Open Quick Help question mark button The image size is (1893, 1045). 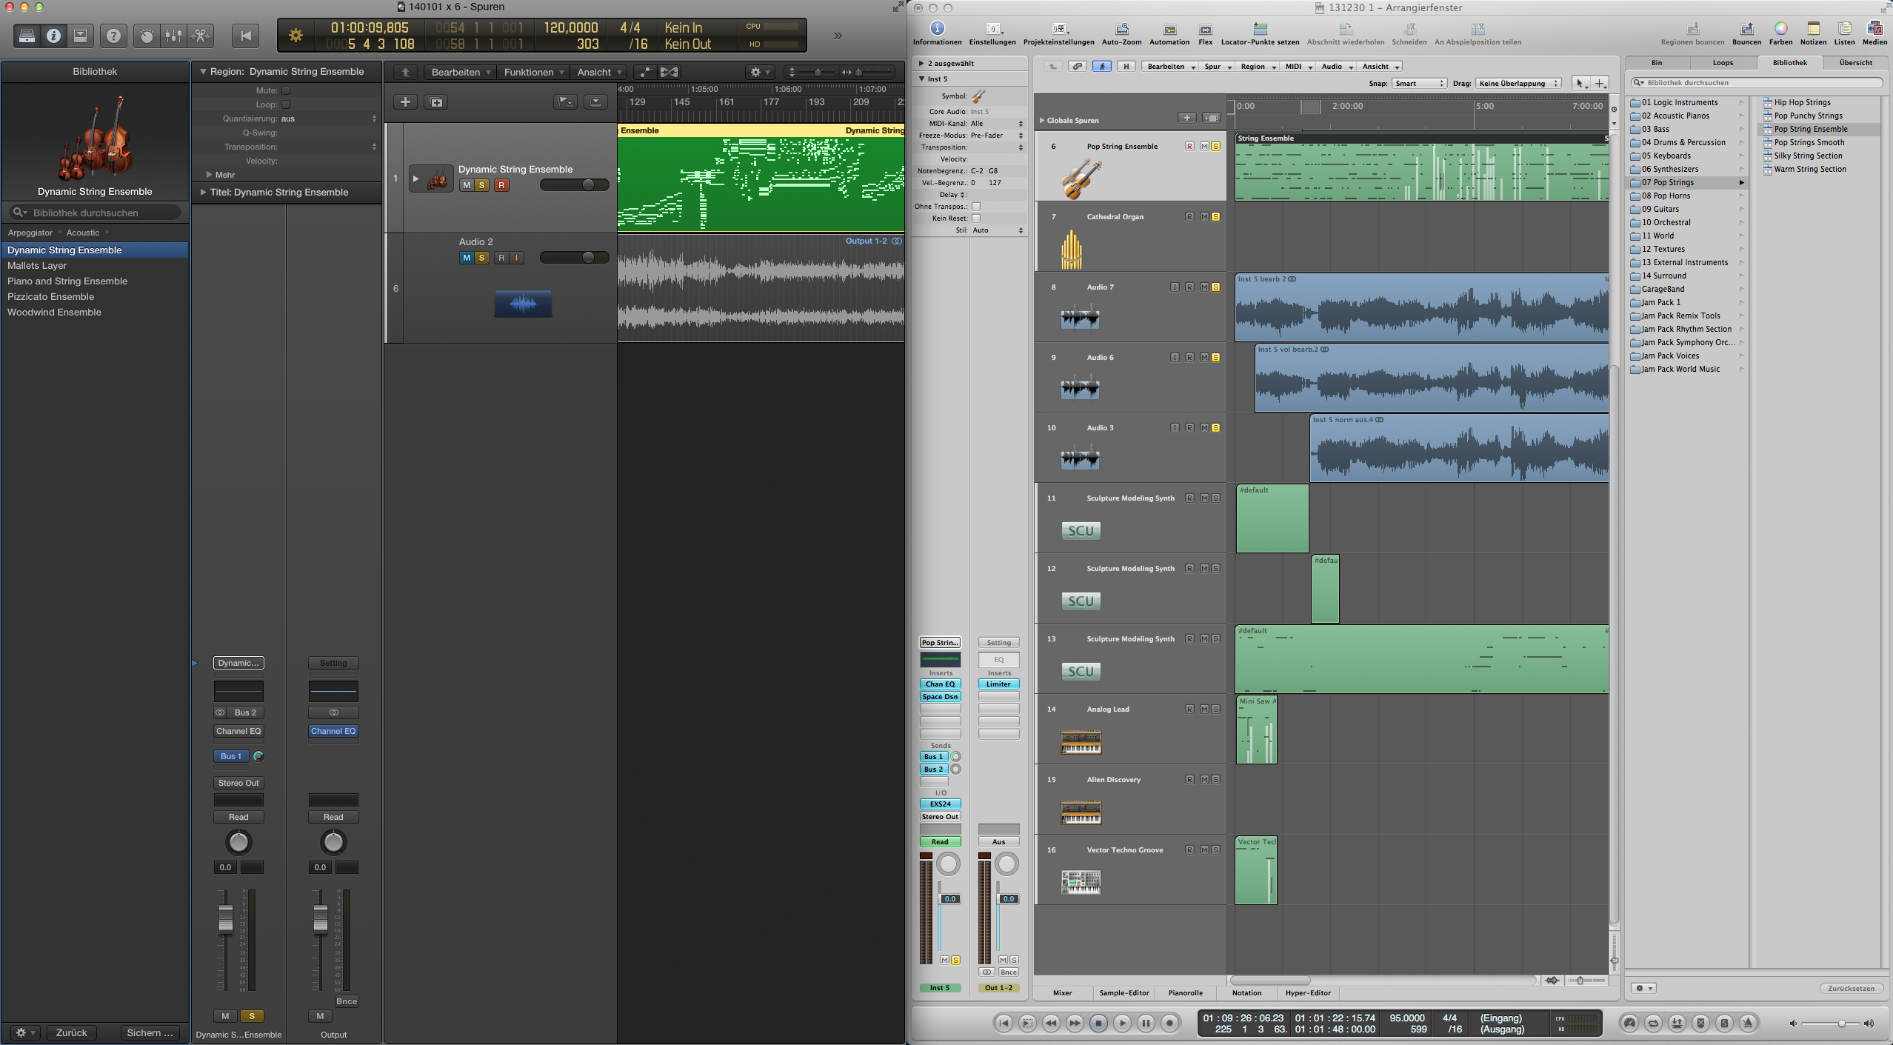coord(113,36)
